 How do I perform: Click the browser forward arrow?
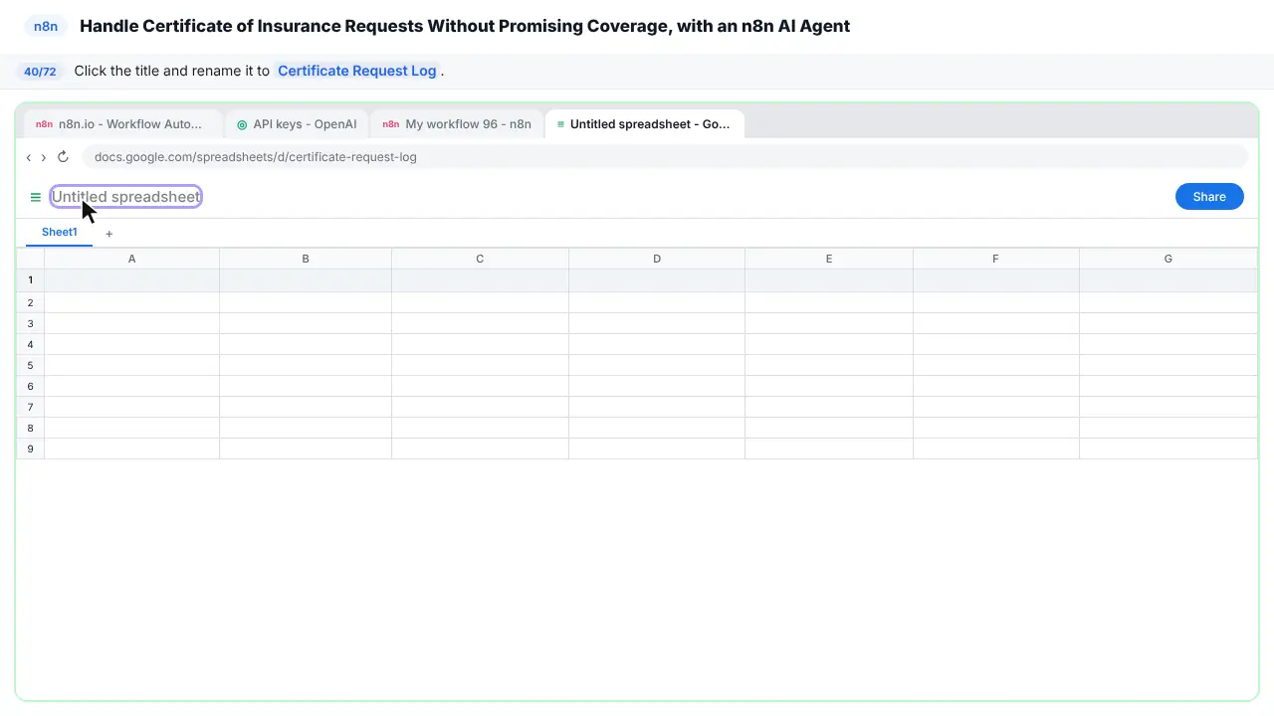point(44,157)
